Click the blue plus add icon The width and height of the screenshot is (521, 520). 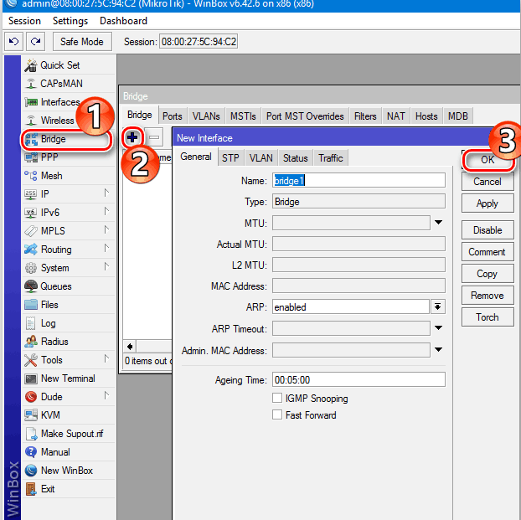pyautogui.click(x=132, y=136)
